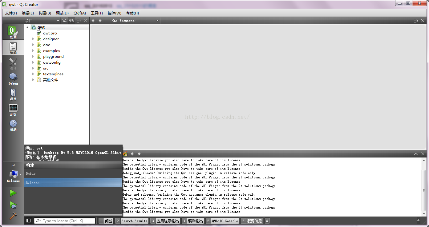
Task: Close the Projects side panel
Action: coord(86,21)
